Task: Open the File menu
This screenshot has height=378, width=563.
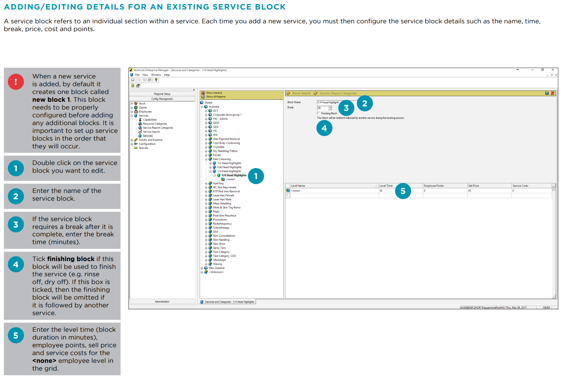Action: 137,75
